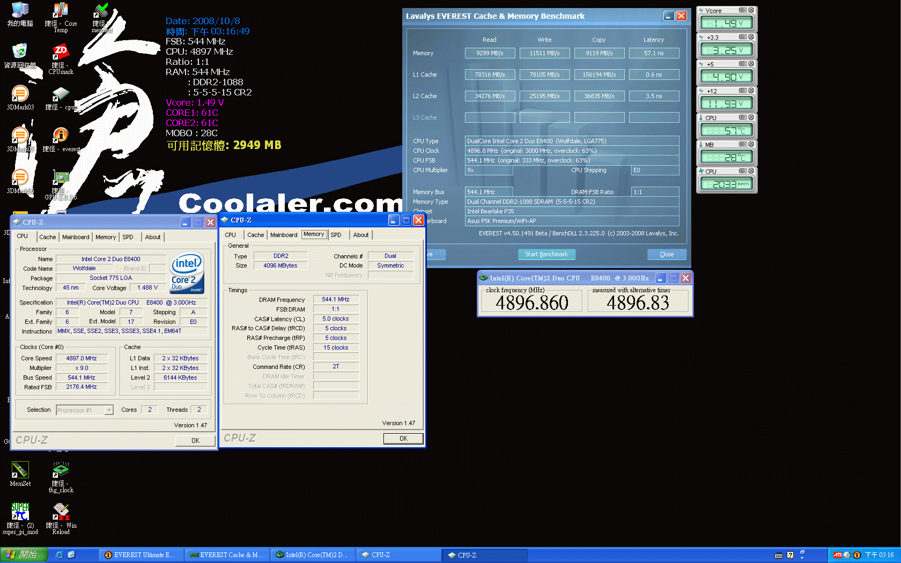This screenshot has width=901, height=563.
Task: Click the DRAM Frequency 544.1 MHz field
Action: pos(336,299)
